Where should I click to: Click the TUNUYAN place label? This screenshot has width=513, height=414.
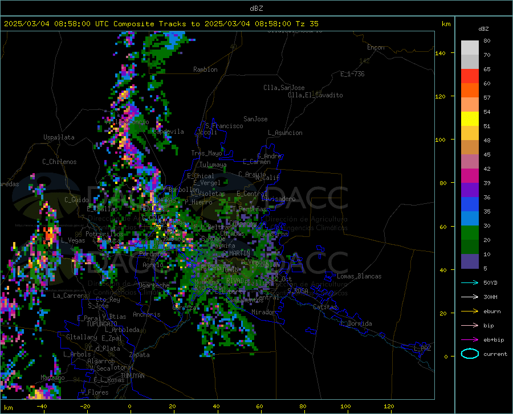(132, 376)
